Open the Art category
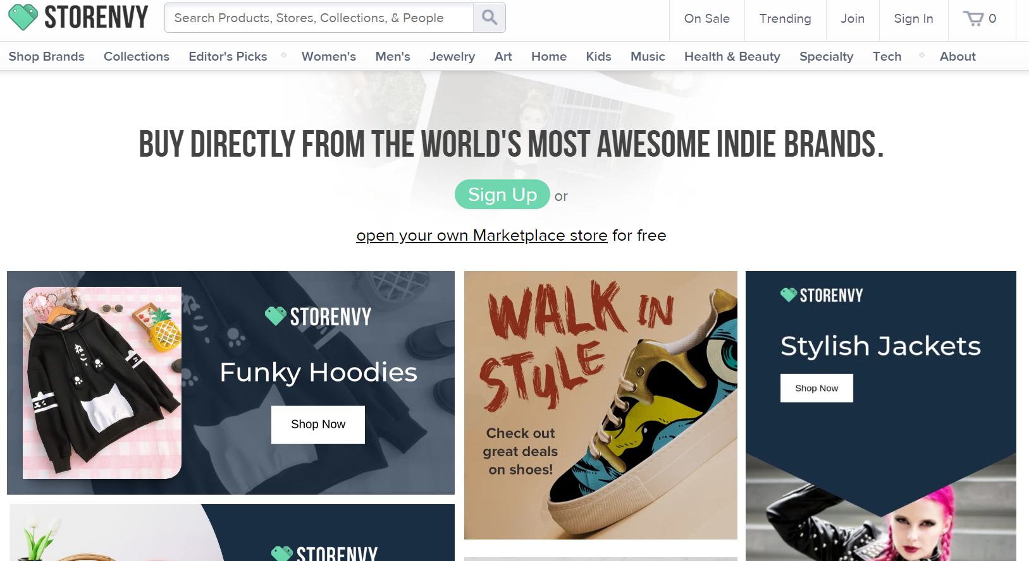The width and height of the screenshot is (1029, 561). 503,56
